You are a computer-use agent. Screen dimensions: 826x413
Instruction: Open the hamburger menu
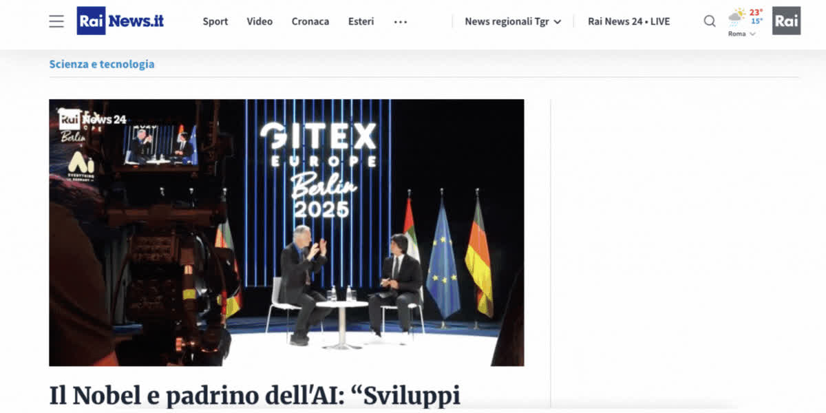[56, 21]
